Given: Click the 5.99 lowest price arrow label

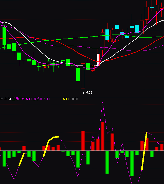Looking at the screenshot, I should (88, 93).
